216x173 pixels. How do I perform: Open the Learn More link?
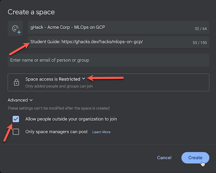coord(101,132)
